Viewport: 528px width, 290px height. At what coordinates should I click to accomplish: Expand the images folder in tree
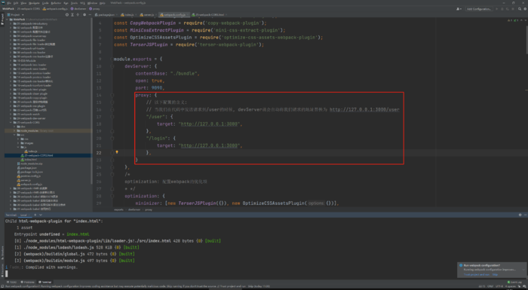click(18, 143)
